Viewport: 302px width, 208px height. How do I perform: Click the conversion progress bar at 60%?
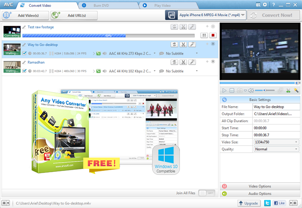coord(108,36)
